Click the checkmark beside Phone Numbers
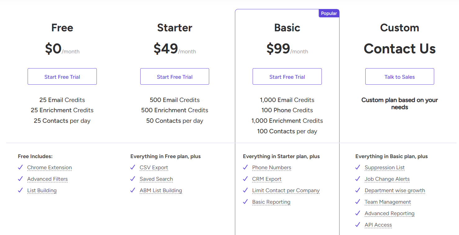This screenshot has height=235, width=459. 245,167
